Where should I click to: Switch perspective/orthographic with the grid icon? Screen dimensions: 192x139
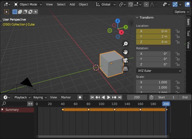click(125, 69)
